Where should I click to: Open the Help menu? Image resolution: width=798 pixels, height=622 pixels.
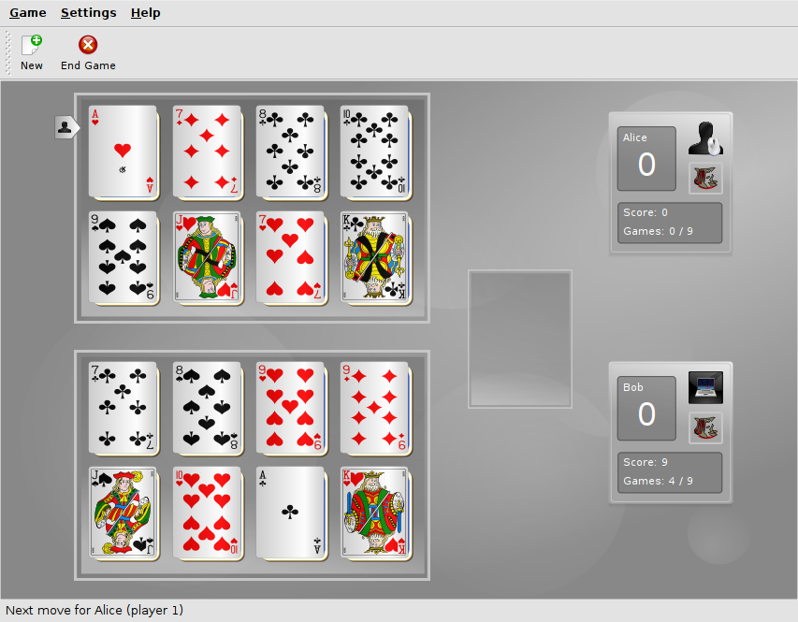coord(146,13)
